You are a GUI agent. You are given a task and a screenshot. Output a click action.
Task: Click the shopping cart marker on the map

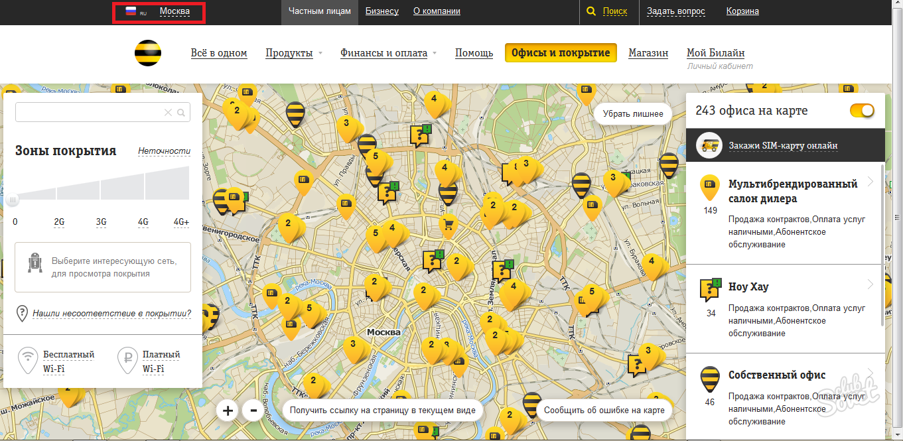pyautogui.click(x=449, y=226)
